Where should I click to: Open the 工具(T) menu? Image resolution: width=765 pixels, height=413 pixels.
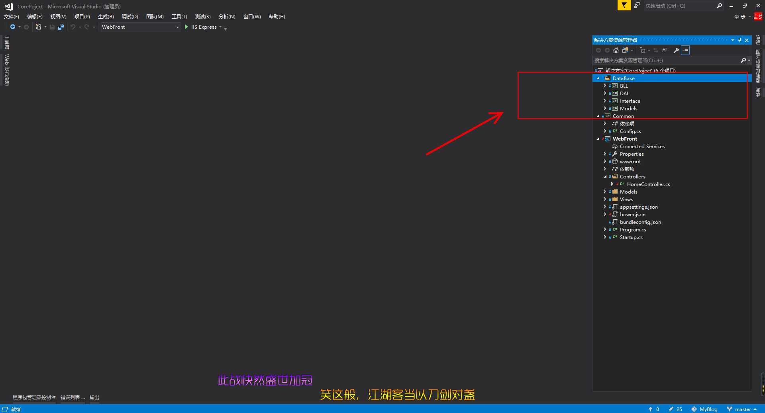179,17
